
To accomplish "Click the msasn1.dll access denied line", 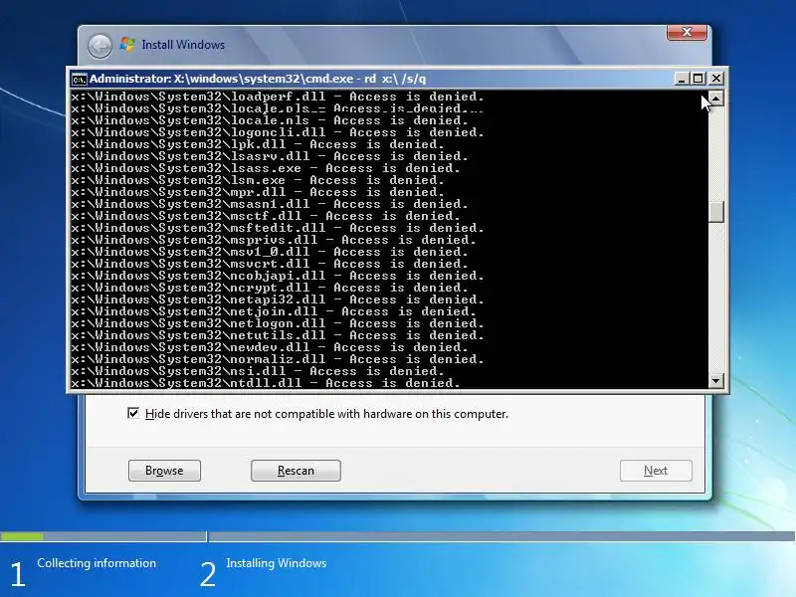I will click(270, 204).
